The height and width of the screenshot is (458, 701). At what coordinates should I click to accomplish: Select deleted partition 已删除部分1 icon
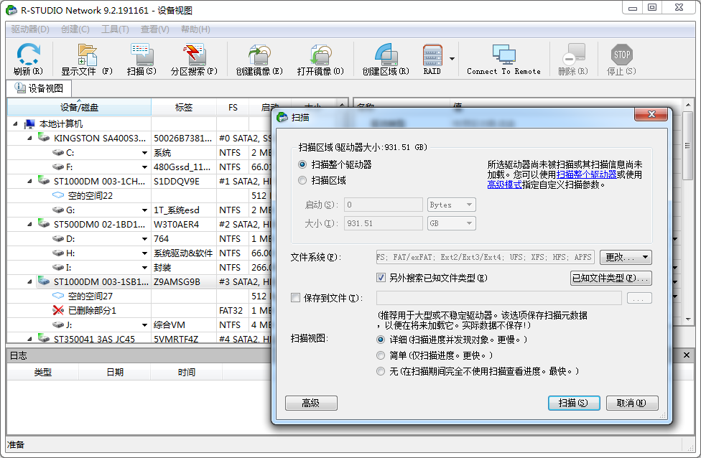[58, 310]
